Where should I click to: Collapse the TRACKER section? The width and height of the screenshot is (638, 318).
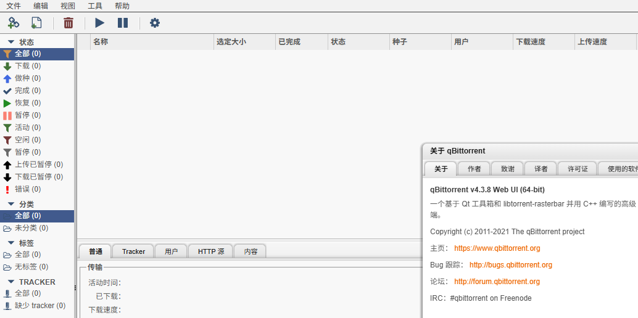coord(11,282)
